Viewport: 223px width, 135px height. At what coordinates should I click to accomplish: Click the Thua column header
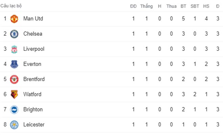tap(172, 6)
